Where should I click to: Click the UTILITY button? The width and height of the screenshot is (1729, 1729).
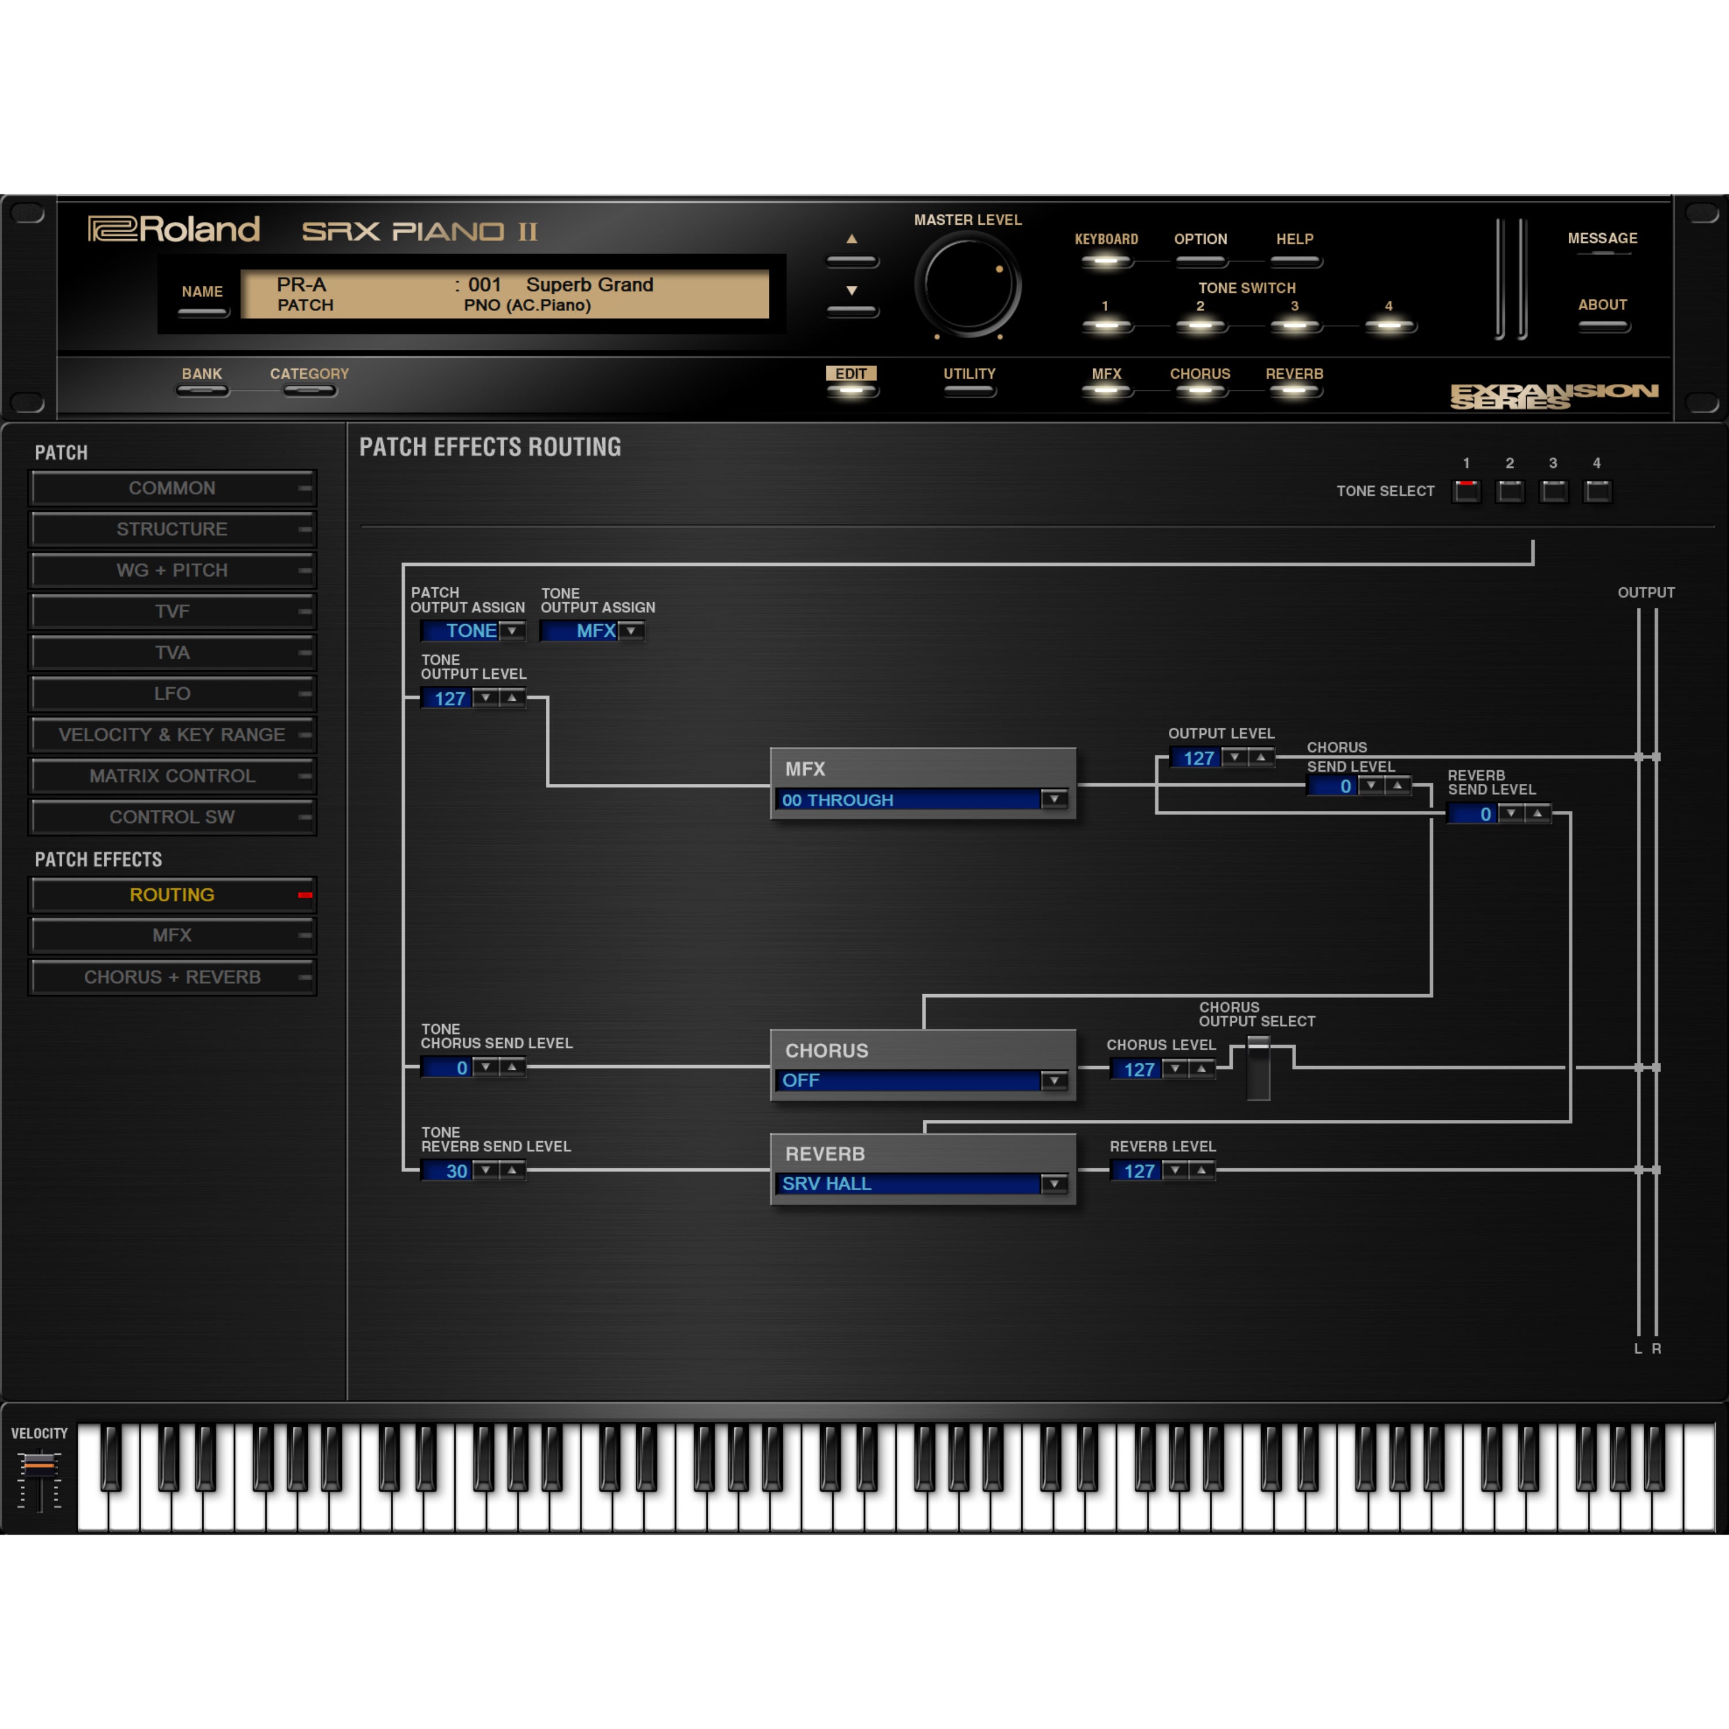click(969, 391)
